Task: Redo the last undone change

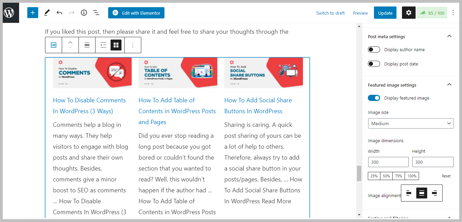Action: click(x=71, y=13)
